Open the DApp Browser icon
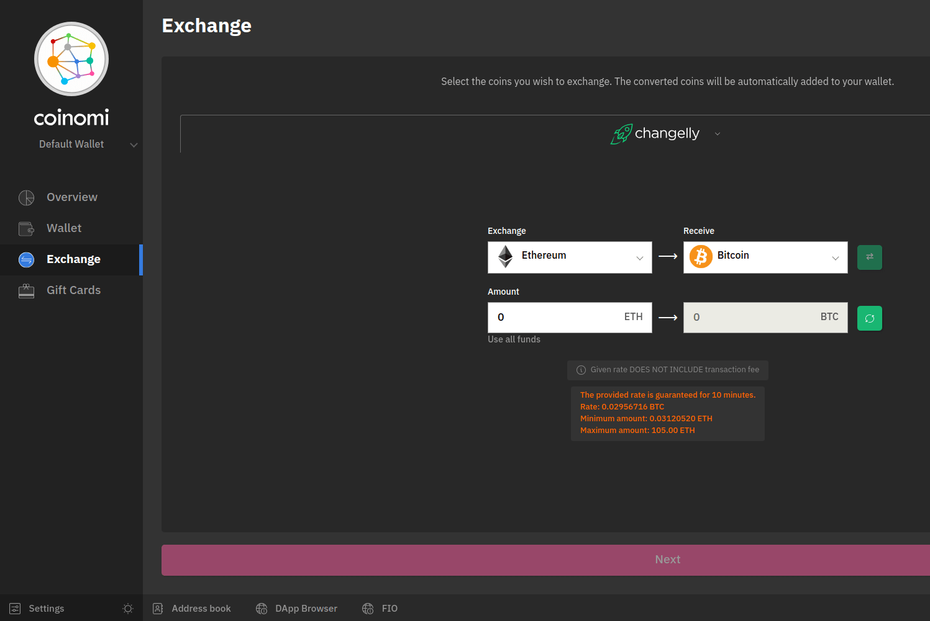The image size is (930, 621). (x=262, y=608)
